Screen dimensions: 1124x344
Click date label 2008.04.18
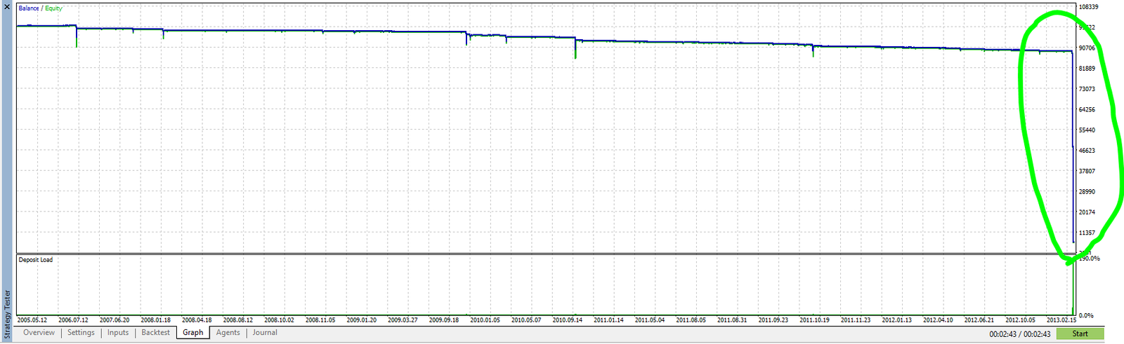pos(197,320)
